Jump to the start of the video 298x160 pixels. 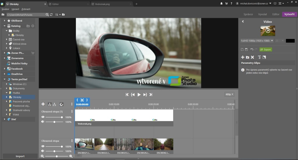tap(127, 95)
